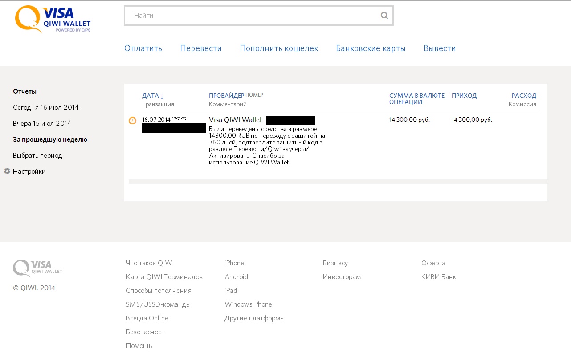This screenshot has width=571, height=352.
Task: Open the Android app link
Action: pyautogui.click(x=237, y=277)
